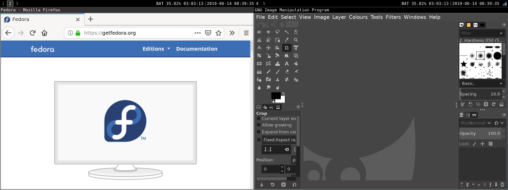This screenshot has height=190, width=508.
Task: Bookmark this page with star icon
Action: [x=219, y=33]
